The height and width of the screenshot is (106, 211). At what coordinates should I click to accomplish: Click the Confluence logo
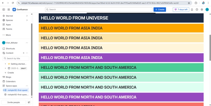click(x=20, y=9)
